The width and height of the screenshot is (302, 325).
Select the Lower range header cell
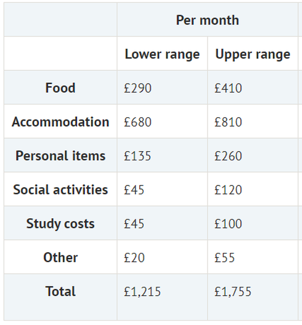(162, 55)
